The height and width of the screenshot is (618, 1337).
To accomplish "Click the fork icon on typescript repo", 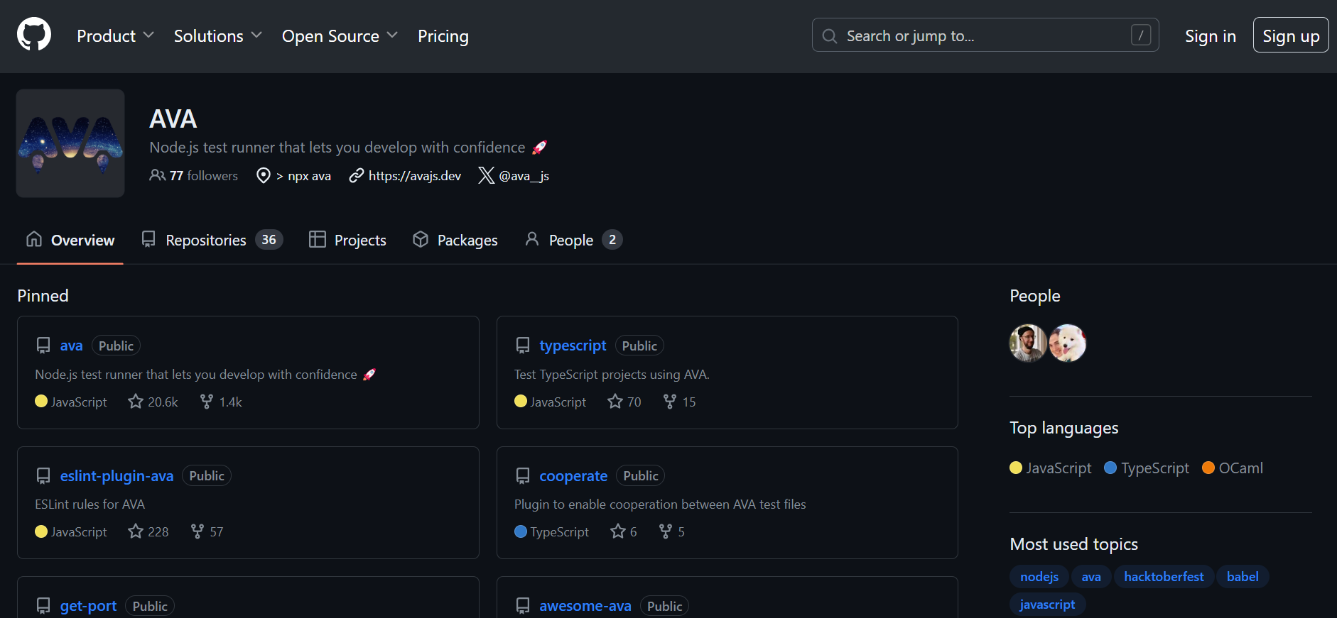I will [669, 402].
